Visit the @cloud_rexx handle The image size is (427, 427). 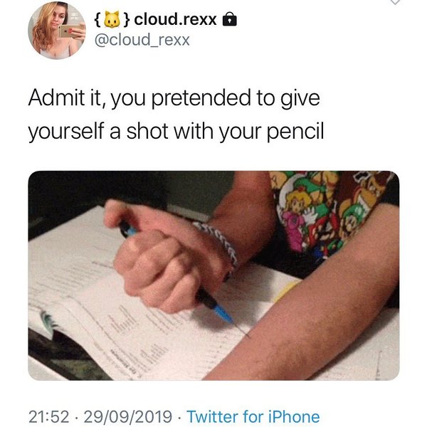[x=142, y=39]
